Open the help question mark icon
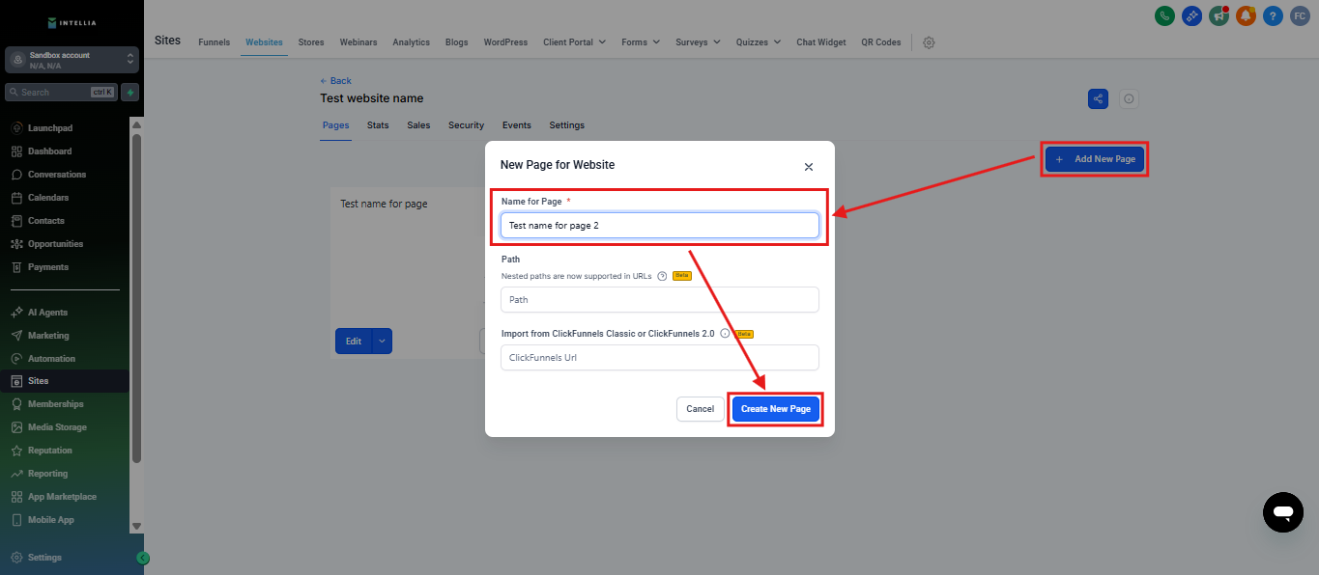Viewport: 1319px width, 575px height. pos(1273,16)
